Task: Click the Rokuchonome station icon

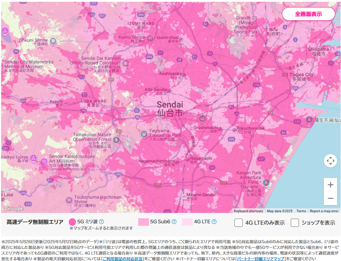Action: click(234, 130)
